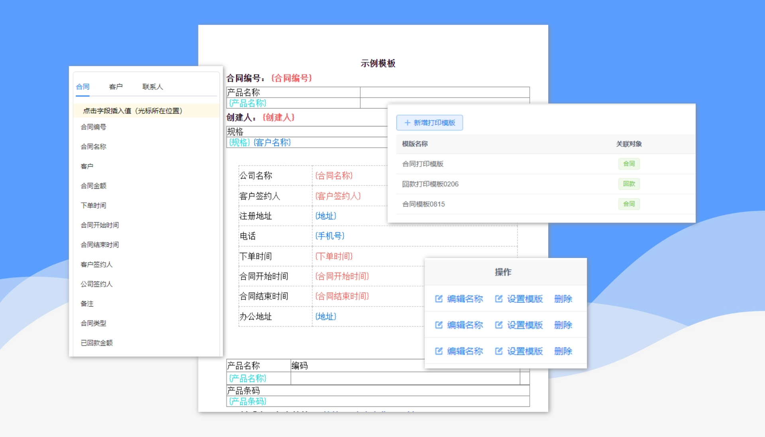
Task: Open the 客户 tab
Action: [116, 87]
